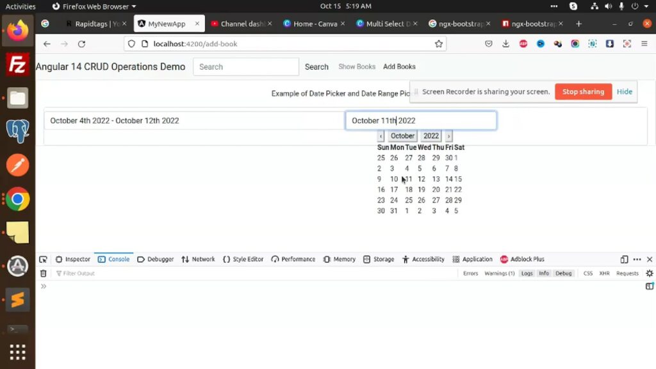Select day 18 in datepicker
This screenshot has width=656, height=369.
(409, 190)
